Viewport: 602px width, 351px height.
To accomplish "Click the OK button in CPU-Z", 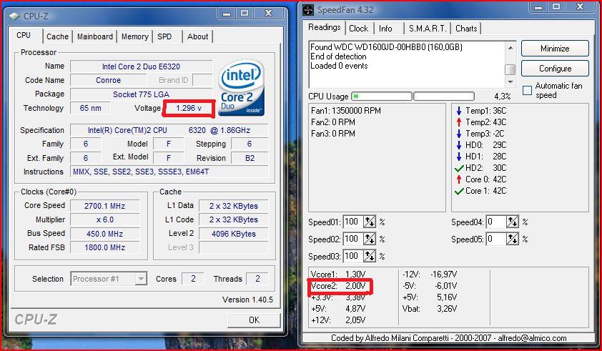I will tap(254, 320).
